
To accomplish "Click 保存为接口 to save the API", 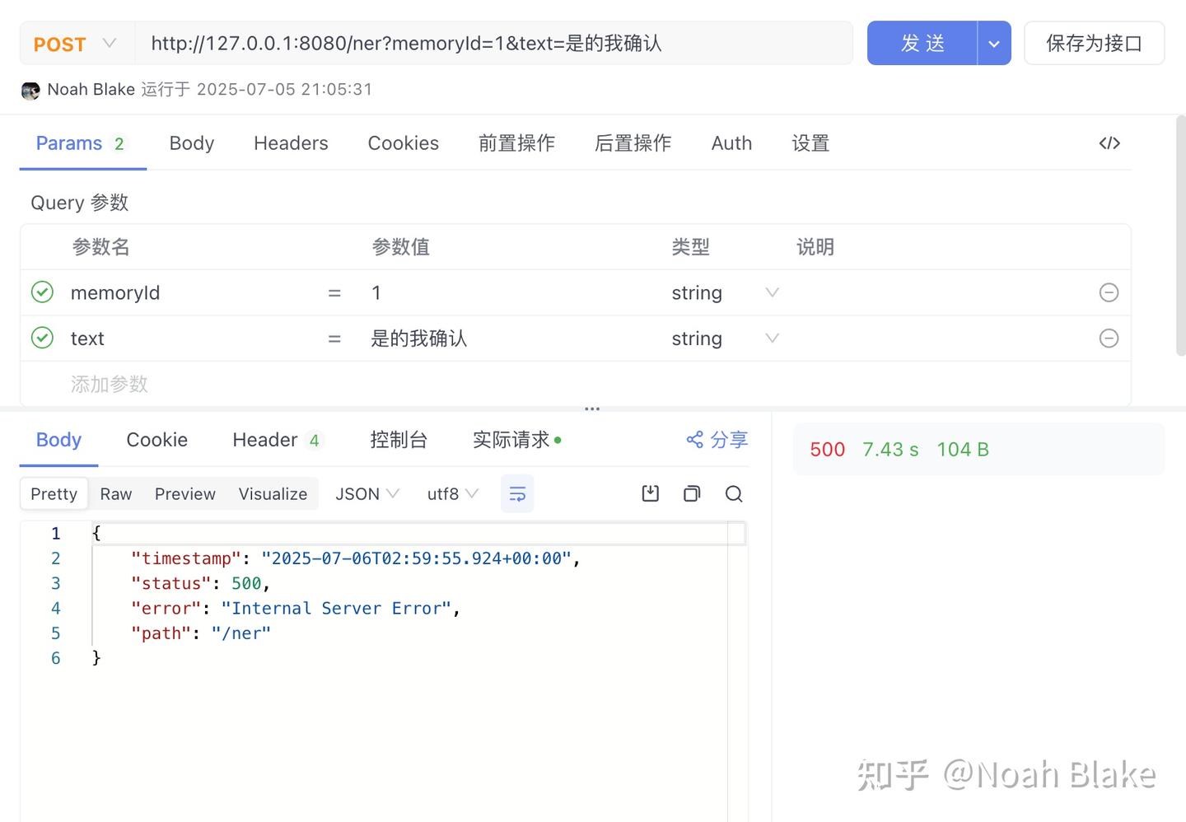I will tap(1094, 44).
